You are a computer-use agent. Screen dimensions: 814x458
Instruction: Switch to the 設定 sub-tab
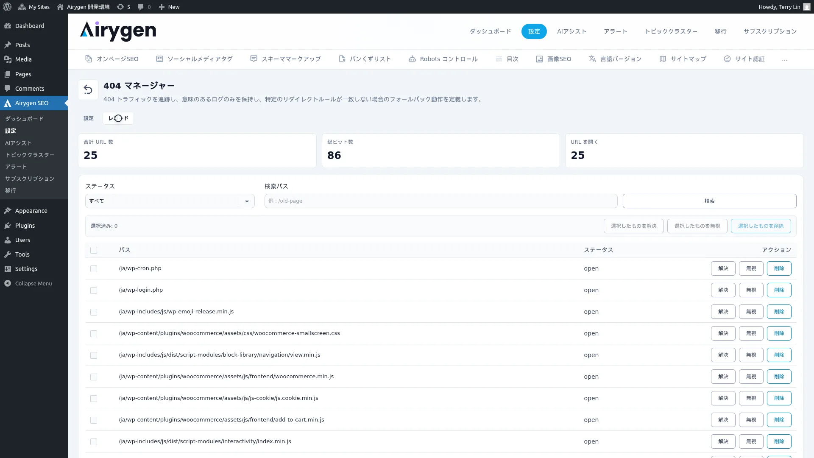(89, 118)
